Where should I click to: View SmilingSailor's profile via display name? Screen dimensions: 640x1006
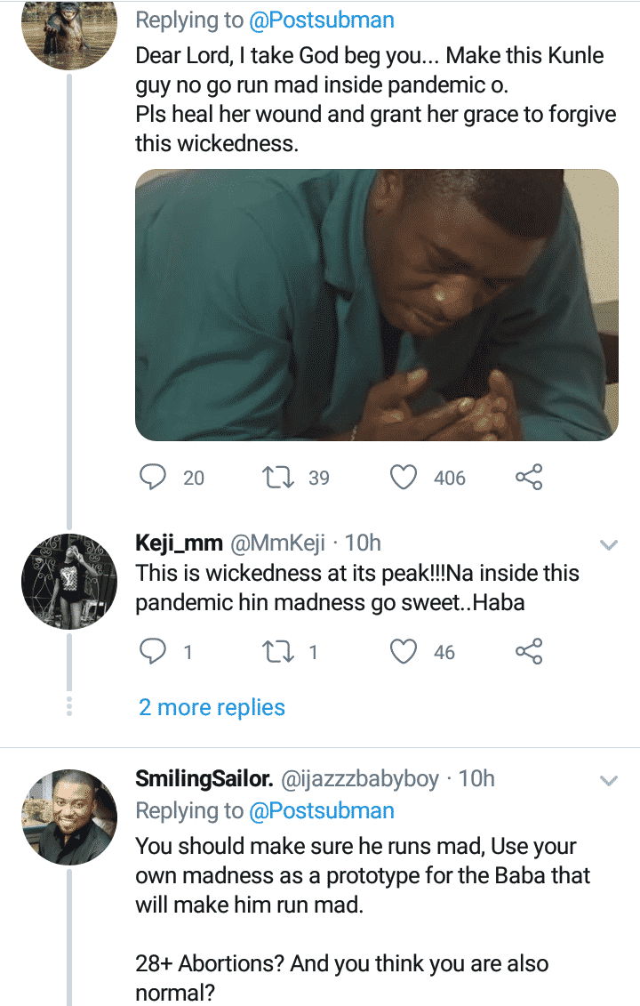204,779
